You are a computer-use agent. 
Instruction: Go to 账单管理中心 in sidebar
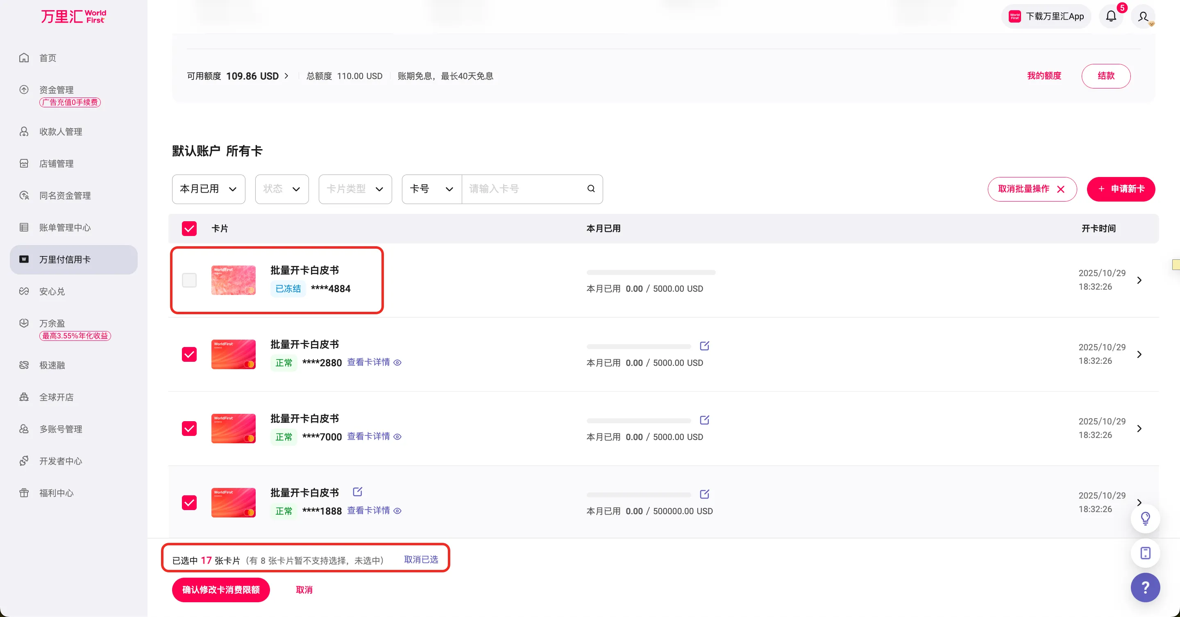coord(65,227)
